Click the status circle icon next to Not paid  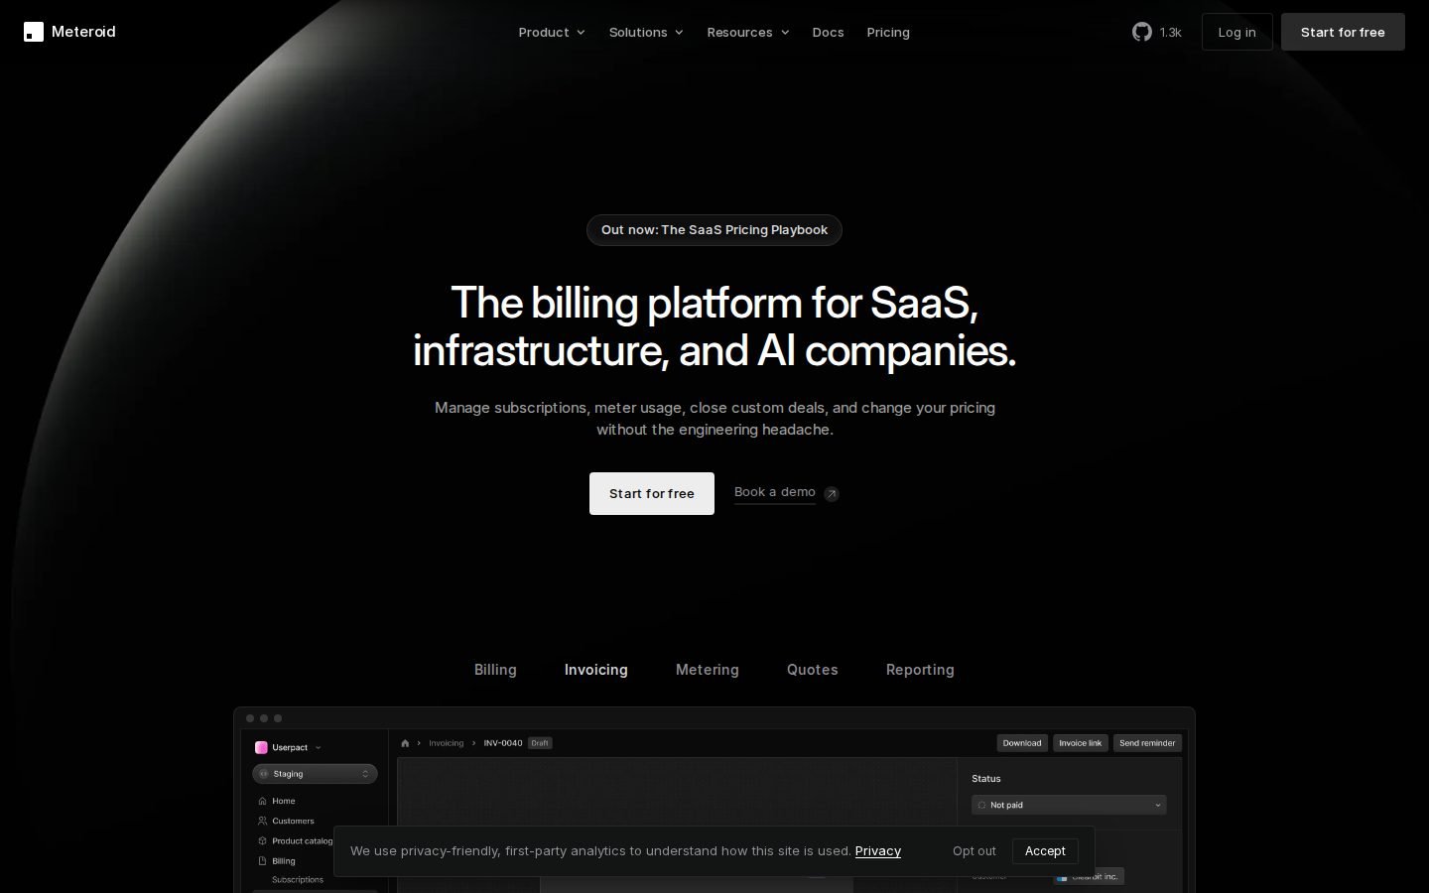pyautogui.click(x=981, y=805)
